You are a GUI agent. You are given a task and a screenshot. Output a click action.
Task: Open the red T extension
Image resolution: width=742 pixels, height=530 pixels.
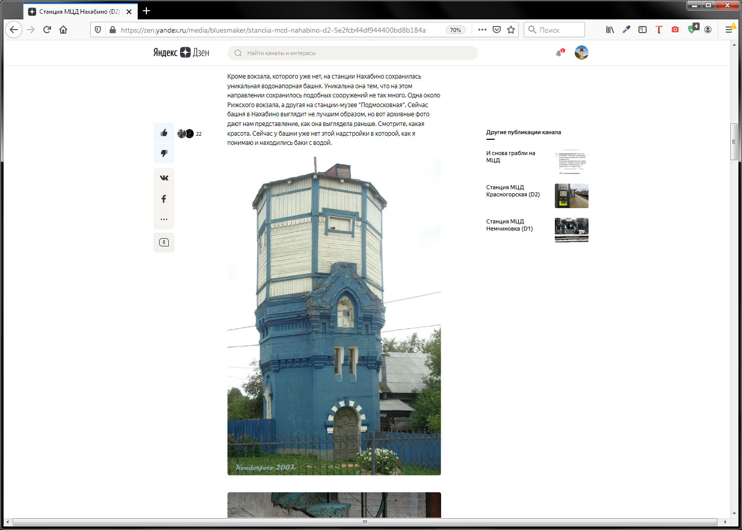[659, 30]
